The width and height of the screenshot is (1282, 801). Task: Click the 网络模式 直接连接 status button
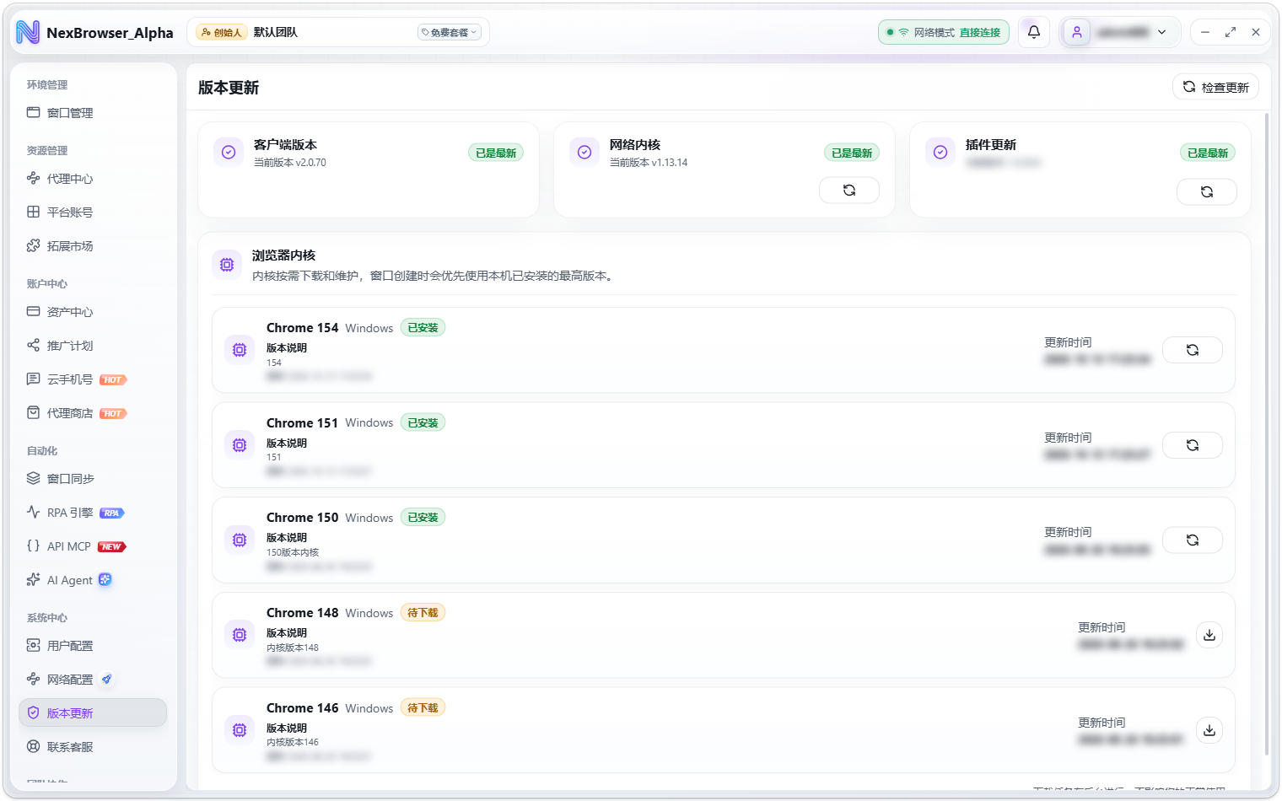coord(944,32)
